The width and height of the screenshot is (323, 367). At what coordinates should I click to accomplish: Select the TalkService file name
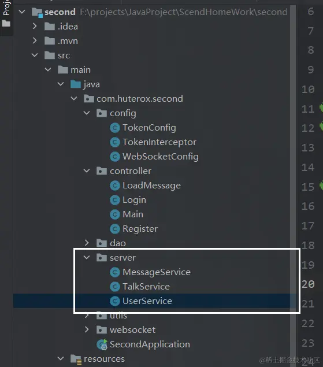[146, 287]
